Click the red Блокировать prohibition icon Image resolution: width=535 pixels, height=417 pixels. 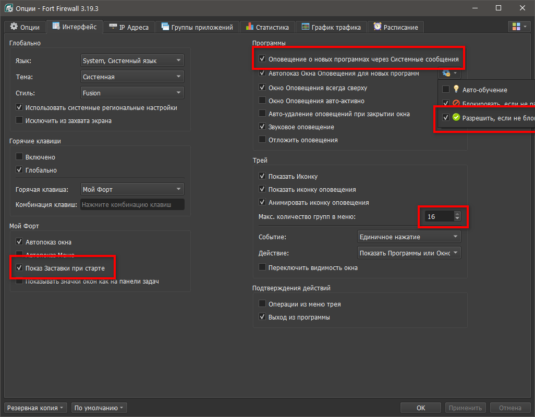456,103
